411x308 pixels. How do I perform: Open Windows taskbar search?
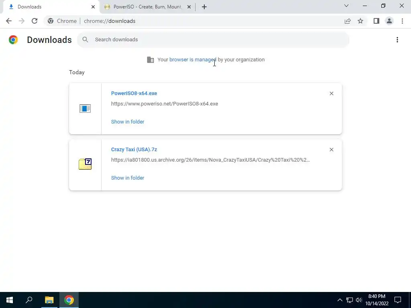(x=29, y=300)
